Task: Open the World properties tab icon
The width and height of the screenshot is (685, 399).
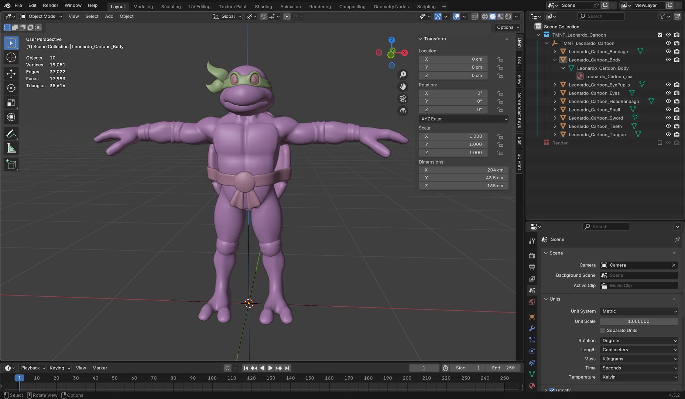Action: click(x=532, y=302)
